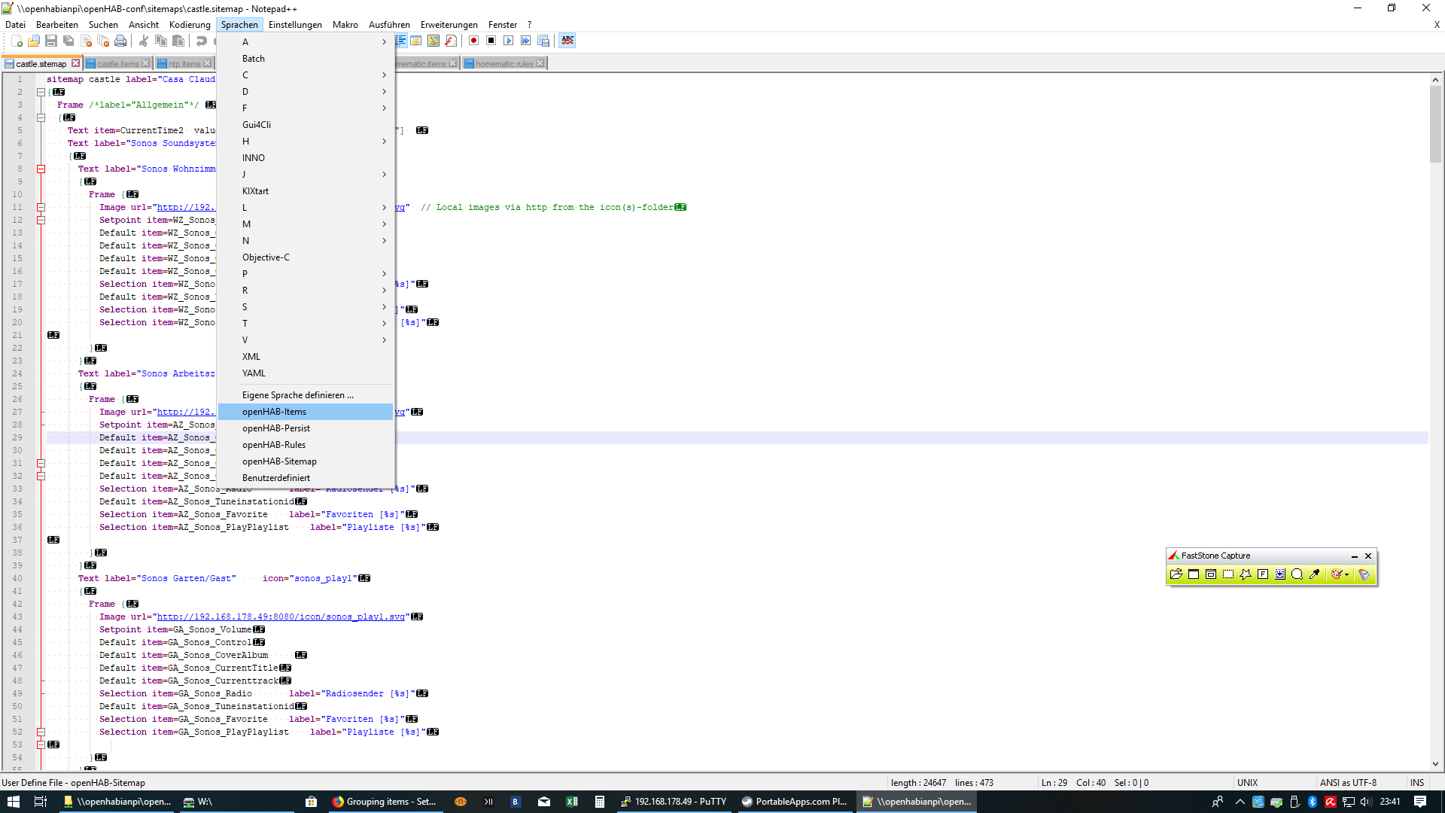Select openHAB-Rules language

(x=306, y=445)
